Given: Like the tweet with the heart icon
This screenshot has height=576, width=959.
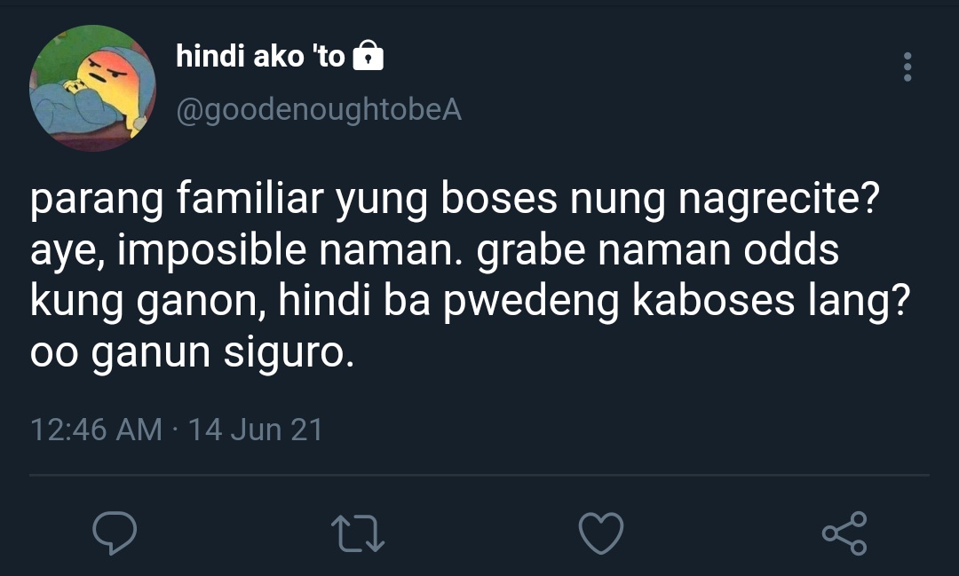Looking at the screenshot, I should click(x=601, y=533).
